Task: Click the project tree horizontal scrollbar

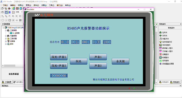Action: [x=13, y=65]
